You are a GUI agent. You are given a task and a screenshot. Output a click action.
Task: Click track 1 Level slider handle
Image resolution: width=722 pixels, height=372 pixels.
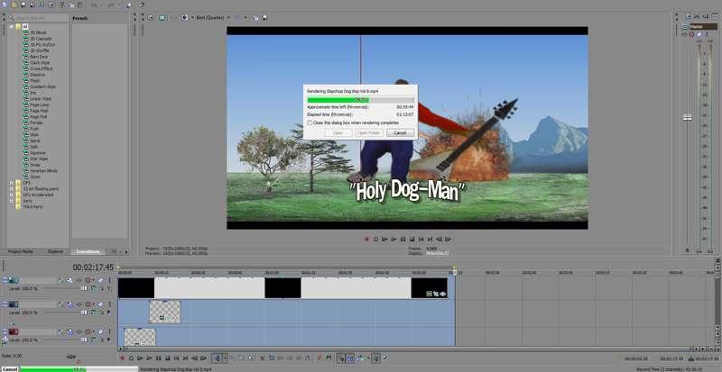84,288
